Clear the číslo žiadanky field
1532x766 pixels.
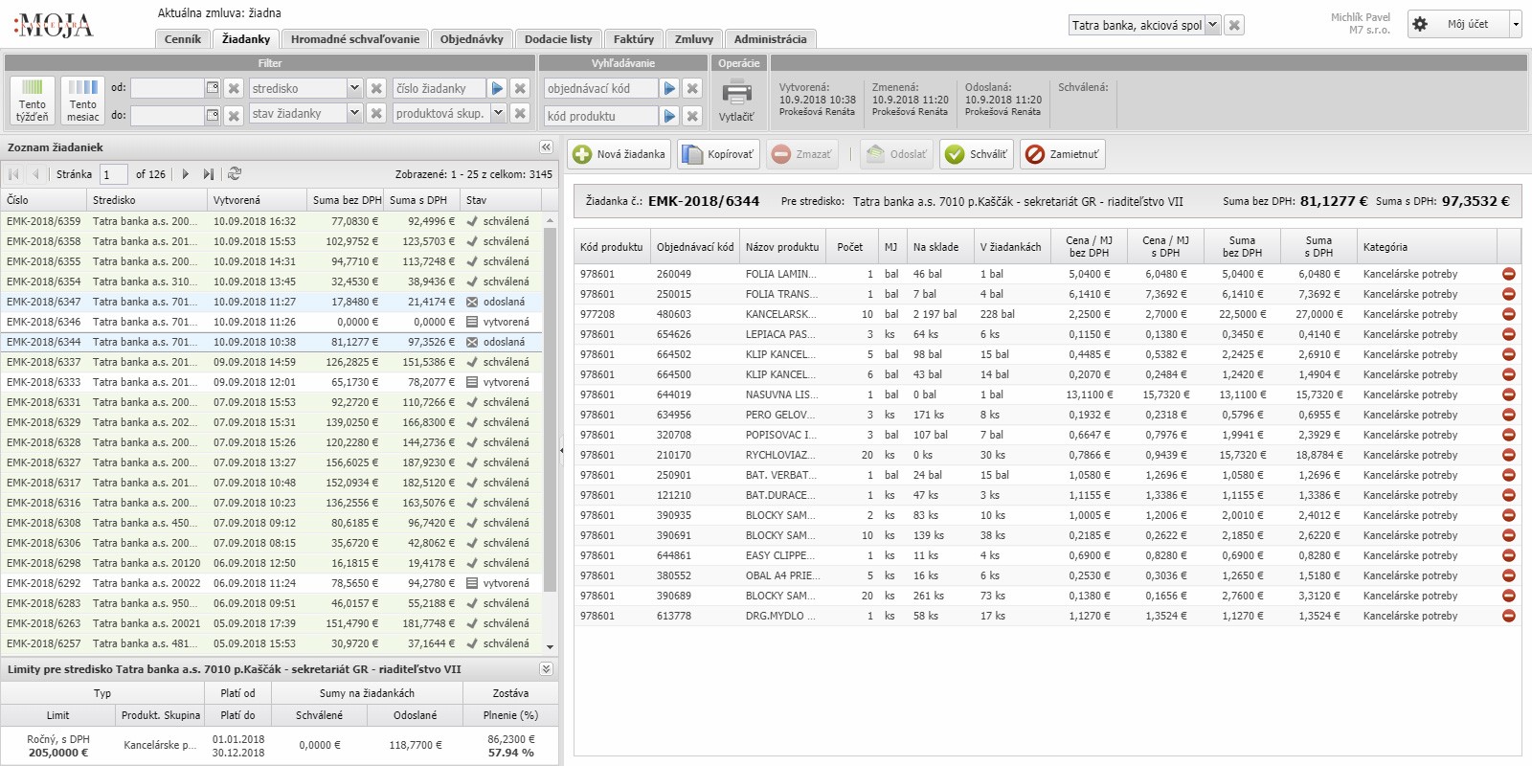point(520,88)
